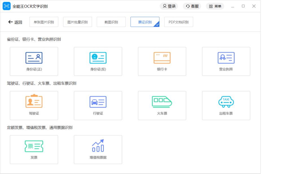The width and height of the screenshot is (289, 174).
Task: Open the 客服 customer service panel
Action: 192,6
